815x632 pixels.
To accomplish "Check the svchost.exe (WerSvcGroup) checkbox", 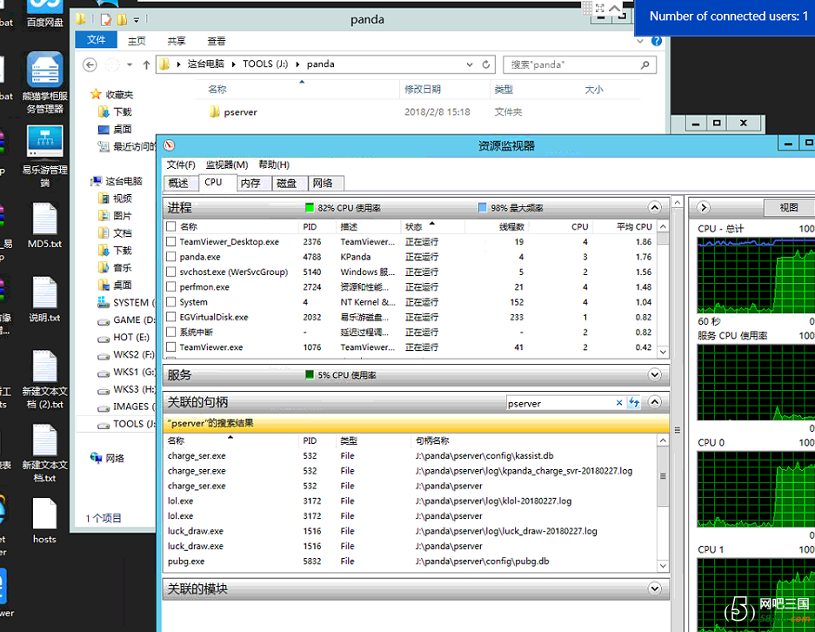I will point(171,272).
